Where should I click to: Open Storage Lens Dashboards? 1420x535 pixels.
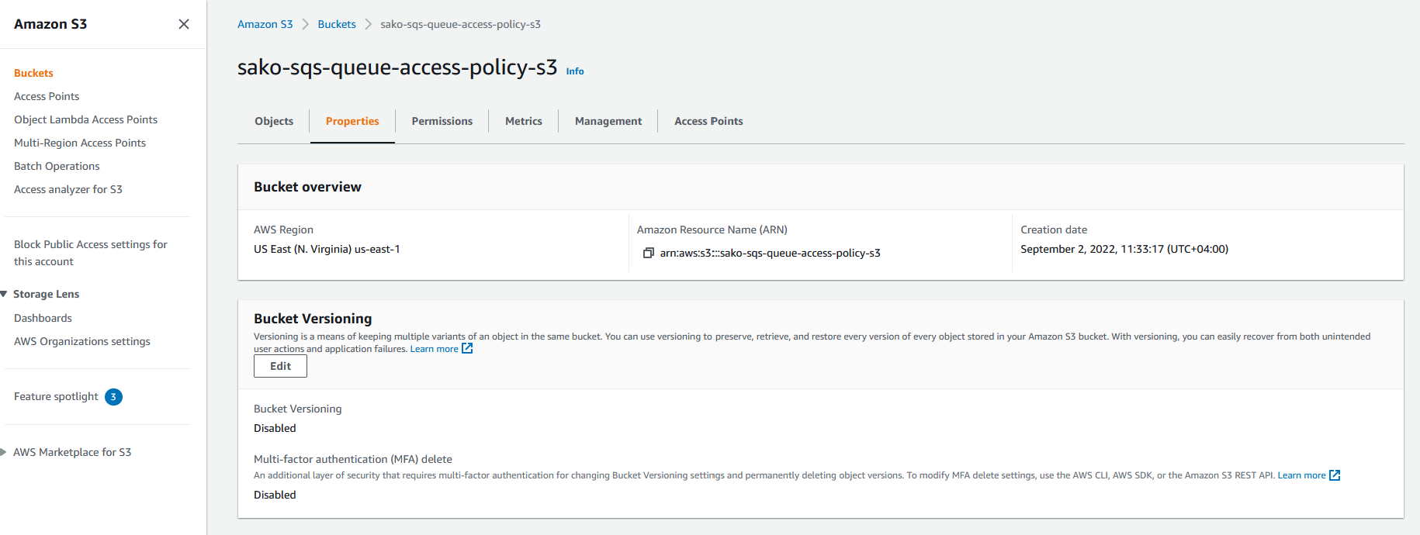pos(43,318)
